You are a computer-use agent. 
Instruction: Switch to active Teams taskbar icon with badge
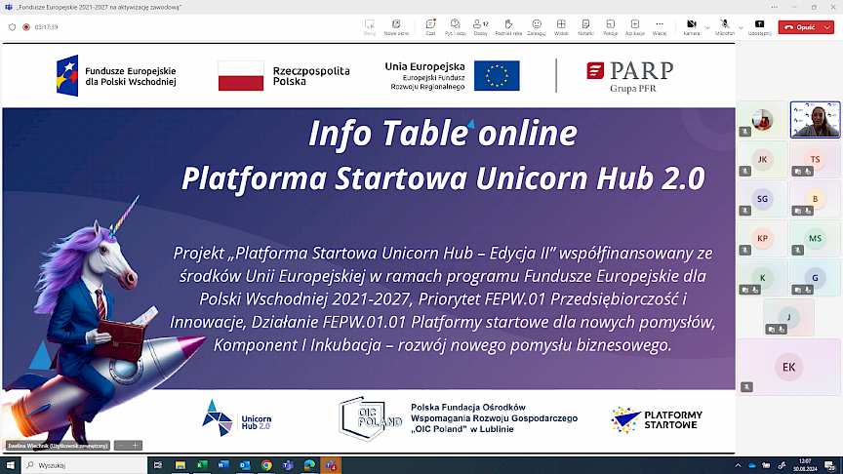[x=331, y=465]
